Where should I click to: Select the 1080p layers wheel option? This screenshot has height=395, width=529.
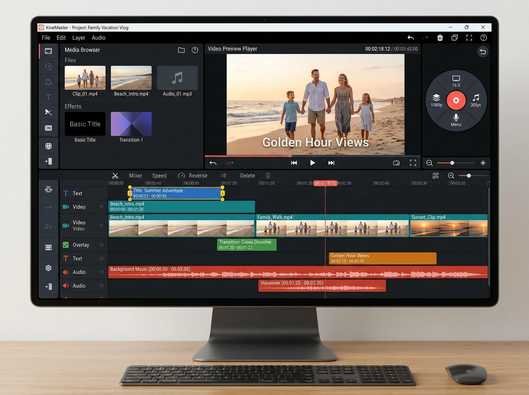tap(436, 101)
